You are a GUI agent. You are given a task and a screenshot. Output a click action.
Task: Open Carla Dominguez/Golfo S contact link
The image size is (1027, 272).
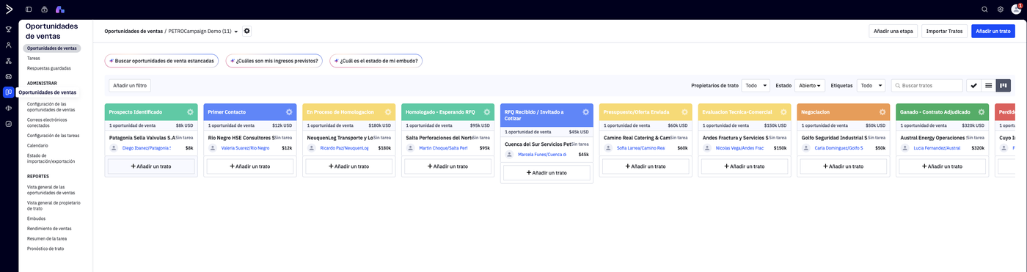click(x=839, y=148)
